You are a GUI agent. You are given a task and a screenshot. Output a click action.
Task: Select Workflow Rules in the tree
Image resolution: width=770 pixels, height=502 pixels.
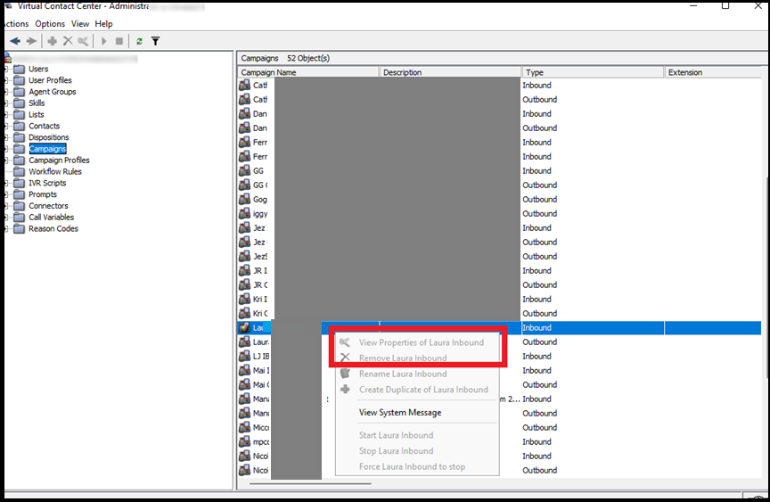[55, 171]
